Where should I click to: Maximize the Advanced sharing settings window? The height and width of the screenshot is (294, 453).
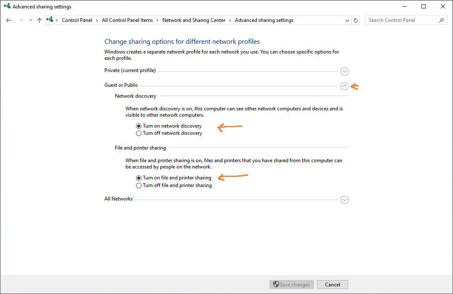coord(424,6)
